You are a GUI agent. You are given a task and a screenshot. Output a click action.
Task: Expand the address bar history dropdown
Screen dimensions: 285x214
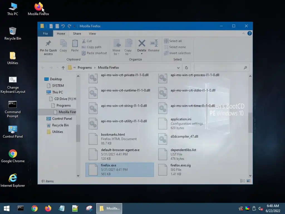click(x=178, y=68)
